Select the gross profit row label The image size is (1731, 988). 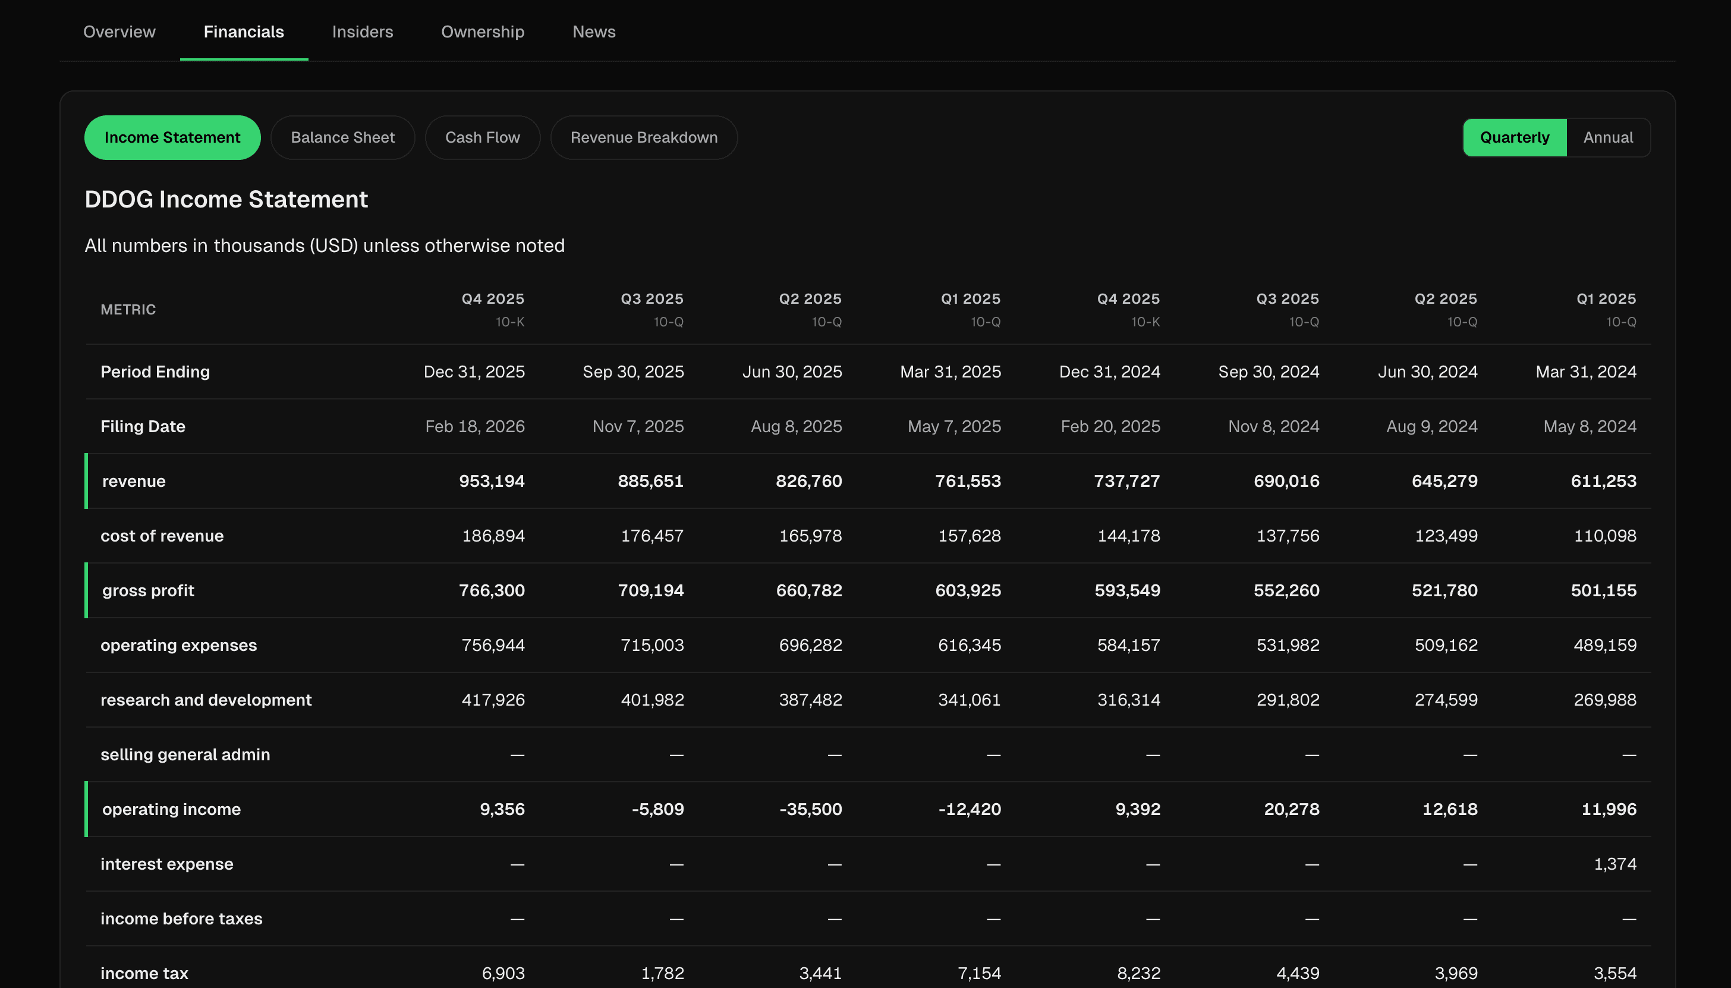pos(148,590)
